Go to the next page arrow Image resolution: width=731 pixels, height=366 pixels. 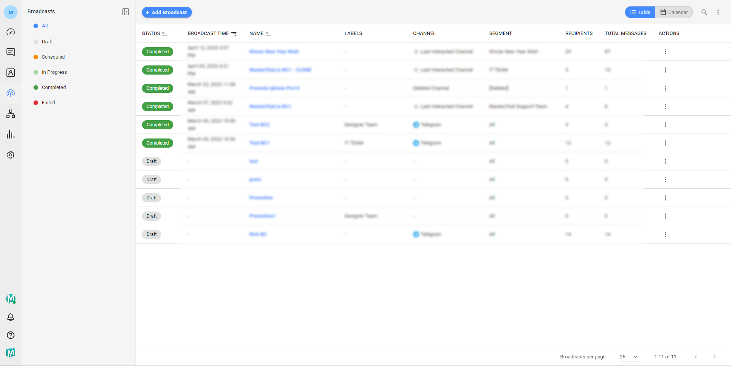[715, 357]
